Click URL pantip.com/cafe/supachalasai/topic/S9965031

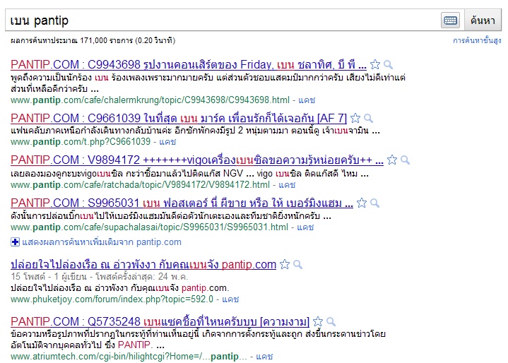tap(149, 227)
